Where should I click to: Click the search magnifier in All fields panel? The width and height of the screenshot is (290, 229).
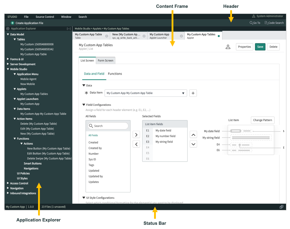pos(92,126)
